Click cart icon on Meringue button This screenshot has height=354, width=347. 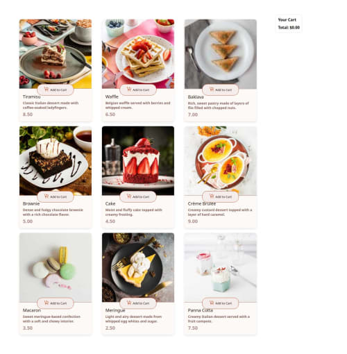coord(129,303)
